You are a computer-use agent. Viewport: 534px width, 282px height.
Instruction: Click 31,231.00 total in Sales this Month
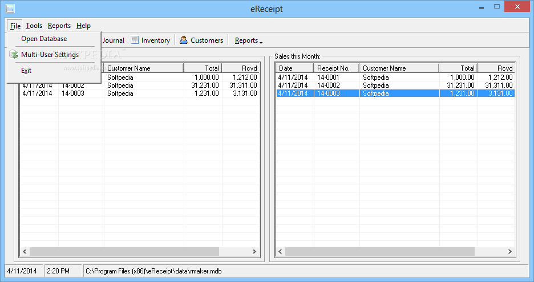point(460,85)
